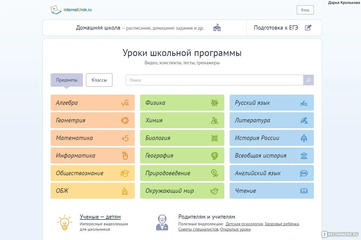Open the Физика subject
Screen dimensions: 361x240
point(182,103)
